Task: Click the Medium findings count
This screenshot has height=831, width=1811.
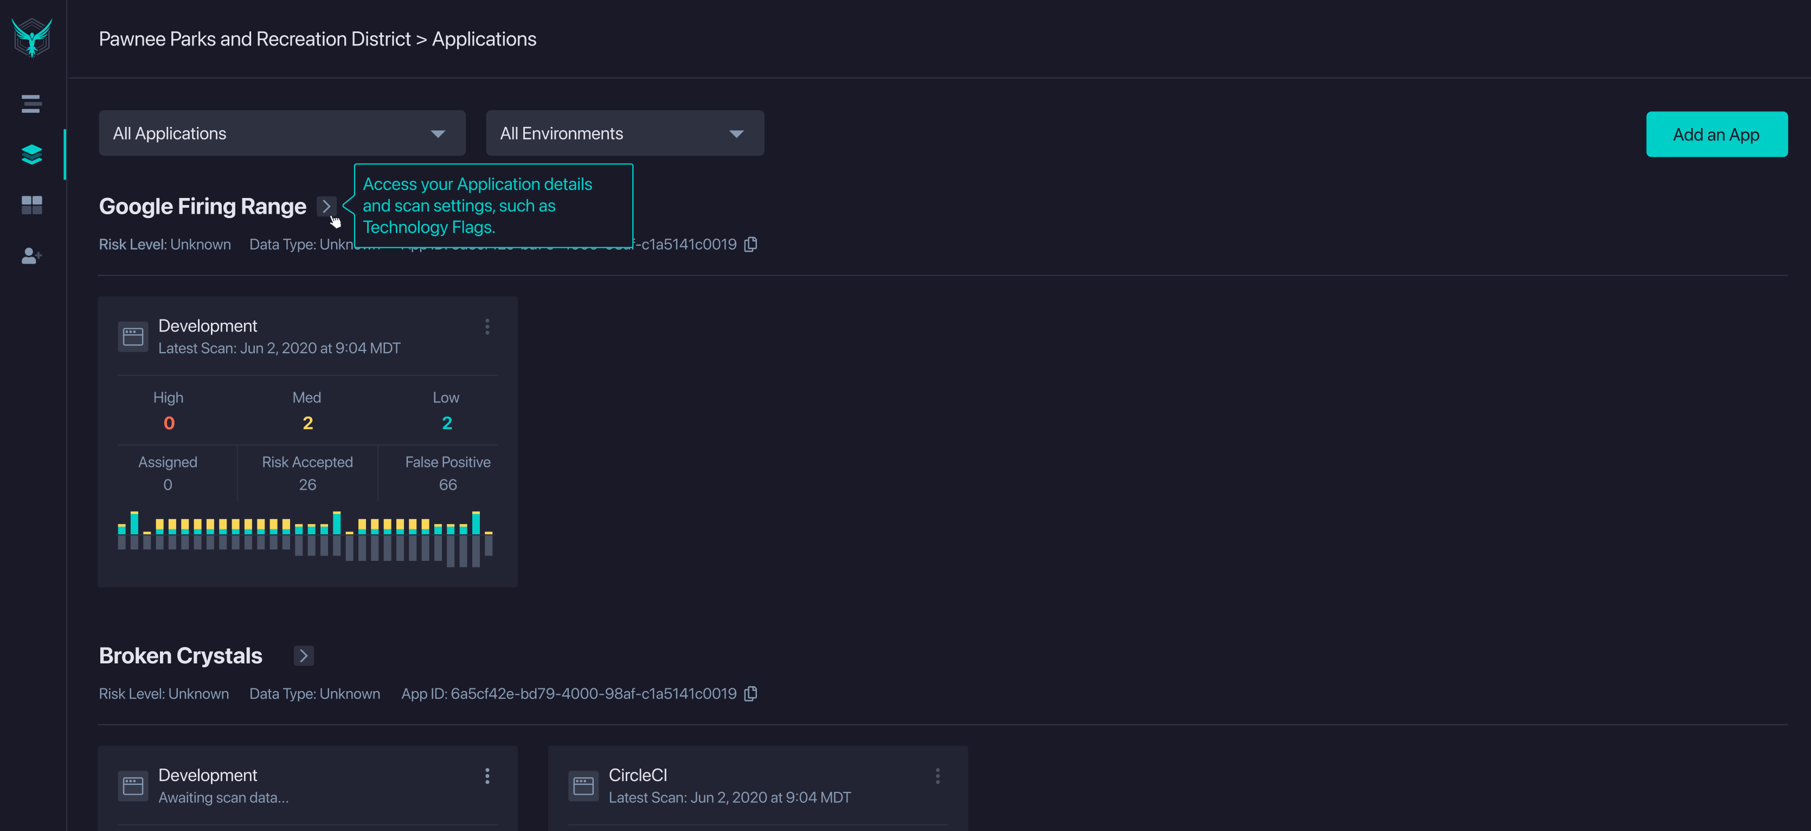Action: click(x=307, y=423)
